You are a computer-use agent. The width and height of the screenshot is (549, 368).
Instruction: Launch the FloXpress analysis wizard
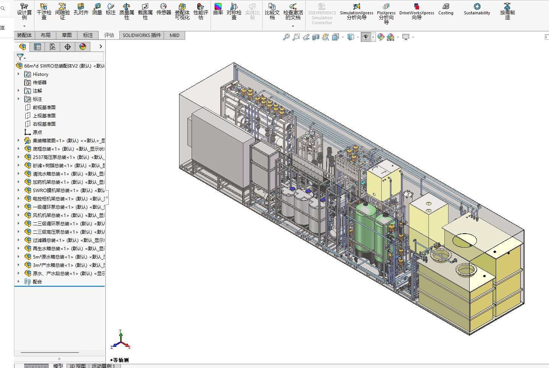click(386, 14)
